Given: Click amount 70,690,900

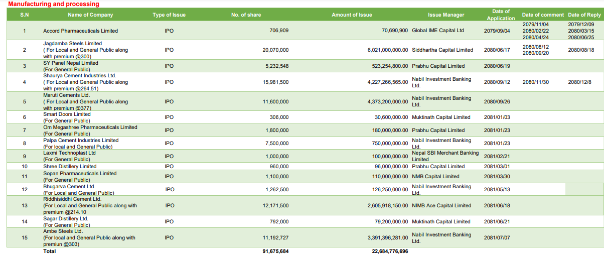Looking at the screenshot, I should [395, 31].
